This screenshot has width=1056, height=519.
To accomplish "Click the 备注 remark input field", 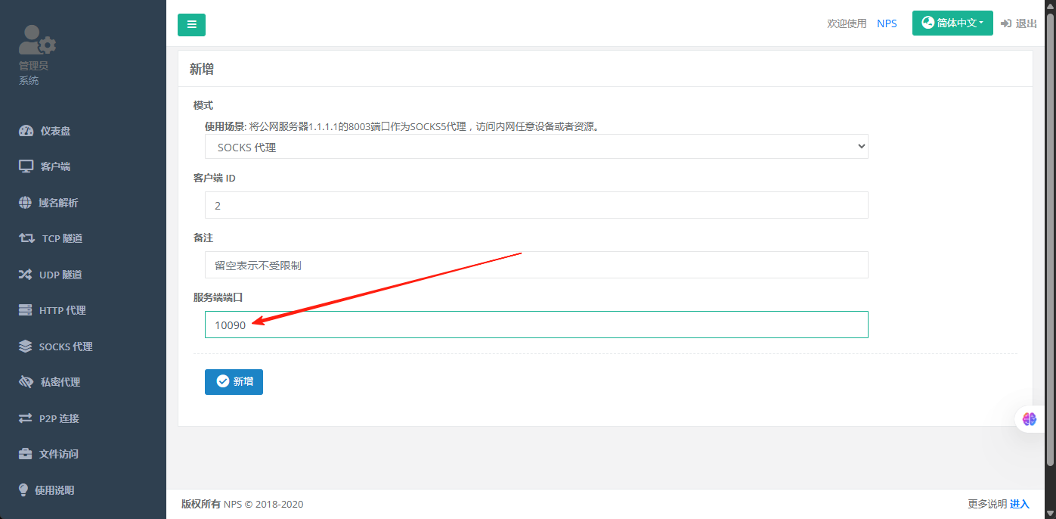I will [x=536, y=265].
